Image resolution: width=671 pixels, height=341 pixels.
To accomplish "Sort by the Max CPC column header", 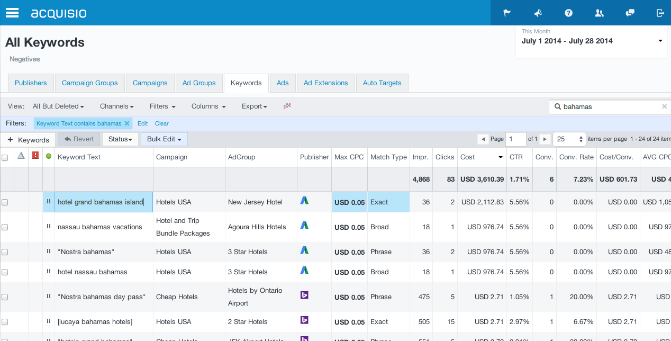I will click(x=349, y=157).
